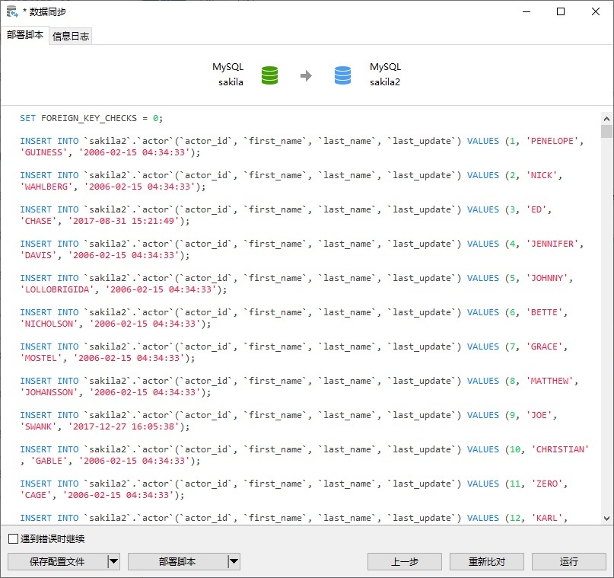This screenshot has height=578, width=614.
Task: Enable 遇到错误时继续 checkbox
Action: point(13,539)
